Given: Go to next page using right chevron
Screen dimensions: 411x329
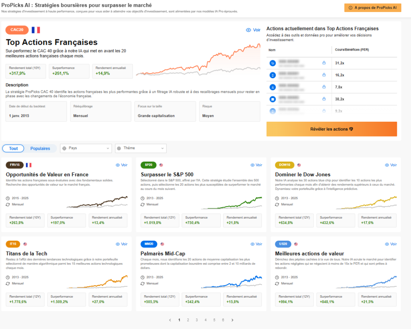Looking at the screenshot, I should pyautogui.click(x=232, y=320).
